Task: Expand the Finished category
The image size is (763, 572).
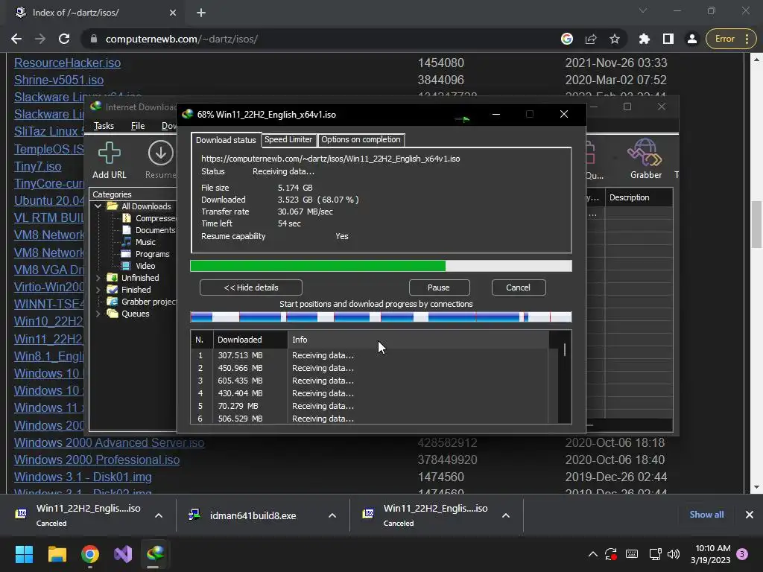Action: [98, 290]
